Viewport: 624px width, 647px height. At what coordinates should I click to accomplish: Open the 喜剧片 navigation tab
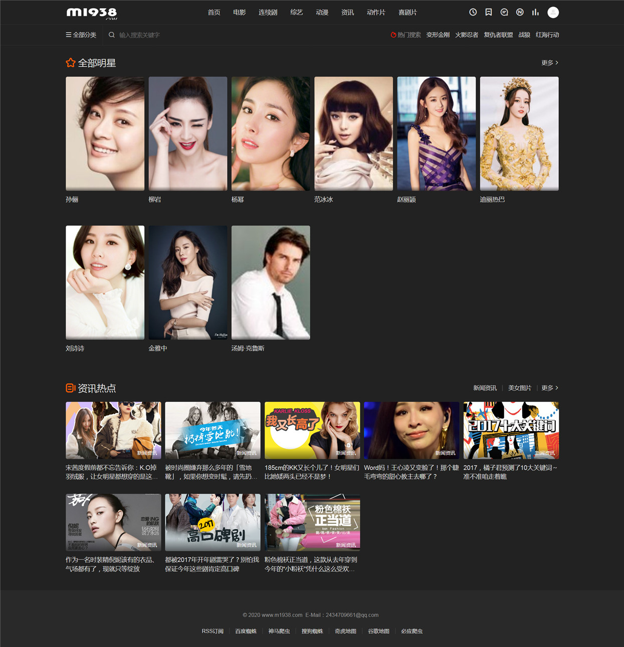(x=407, y=13)
